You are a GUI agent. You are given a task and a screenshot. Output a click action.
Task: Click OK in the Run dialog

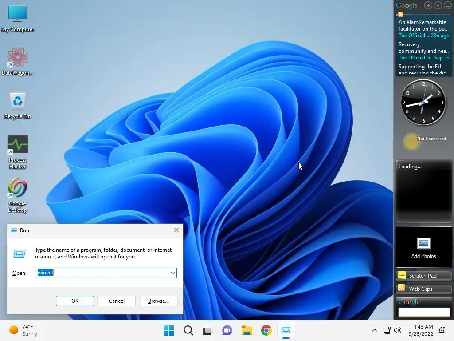pyautogui.click(x=74, y=301)
